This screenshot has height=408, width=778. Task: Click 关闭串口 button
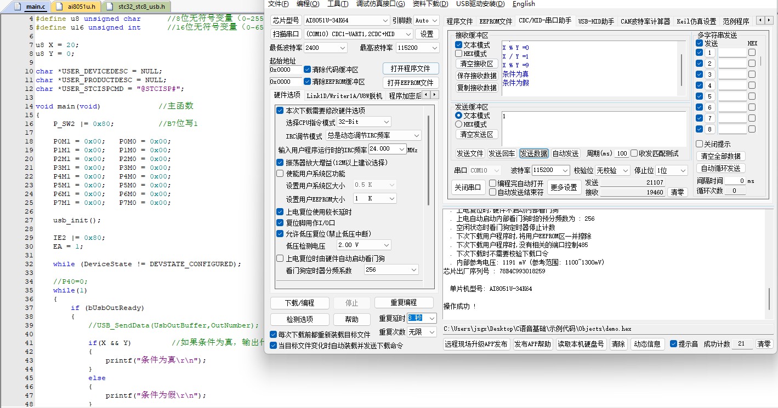(x=467, y=187)
